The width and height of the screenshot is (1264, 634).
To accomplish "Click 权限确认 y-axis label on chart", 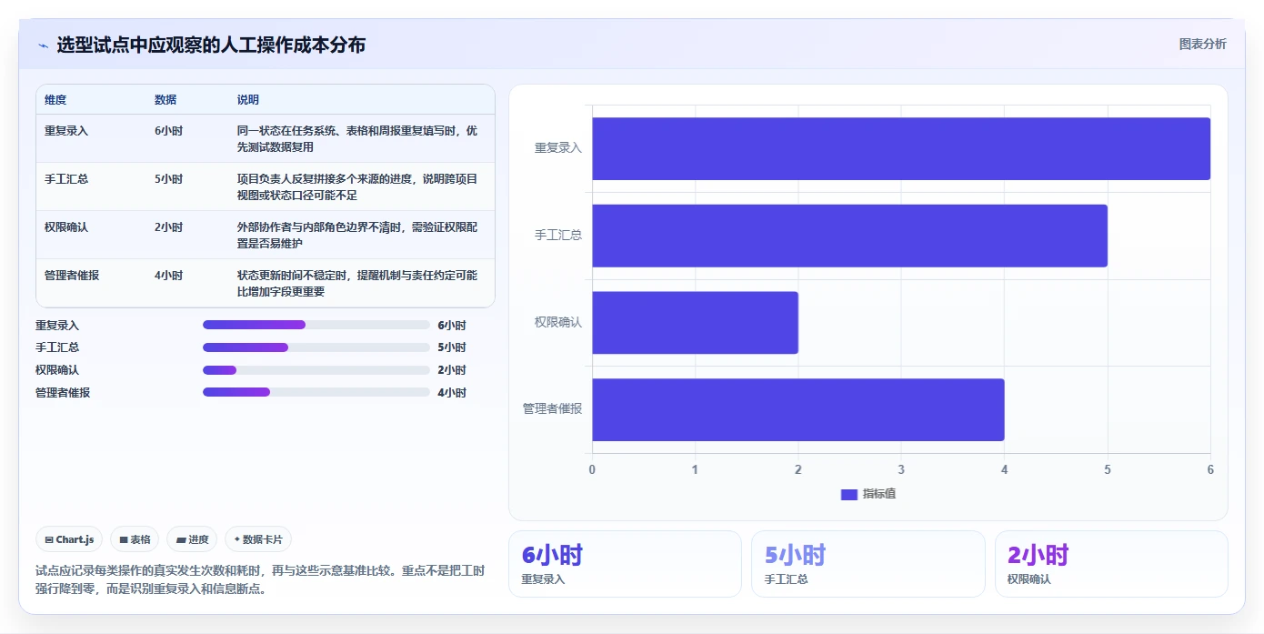I will point(558,322).
